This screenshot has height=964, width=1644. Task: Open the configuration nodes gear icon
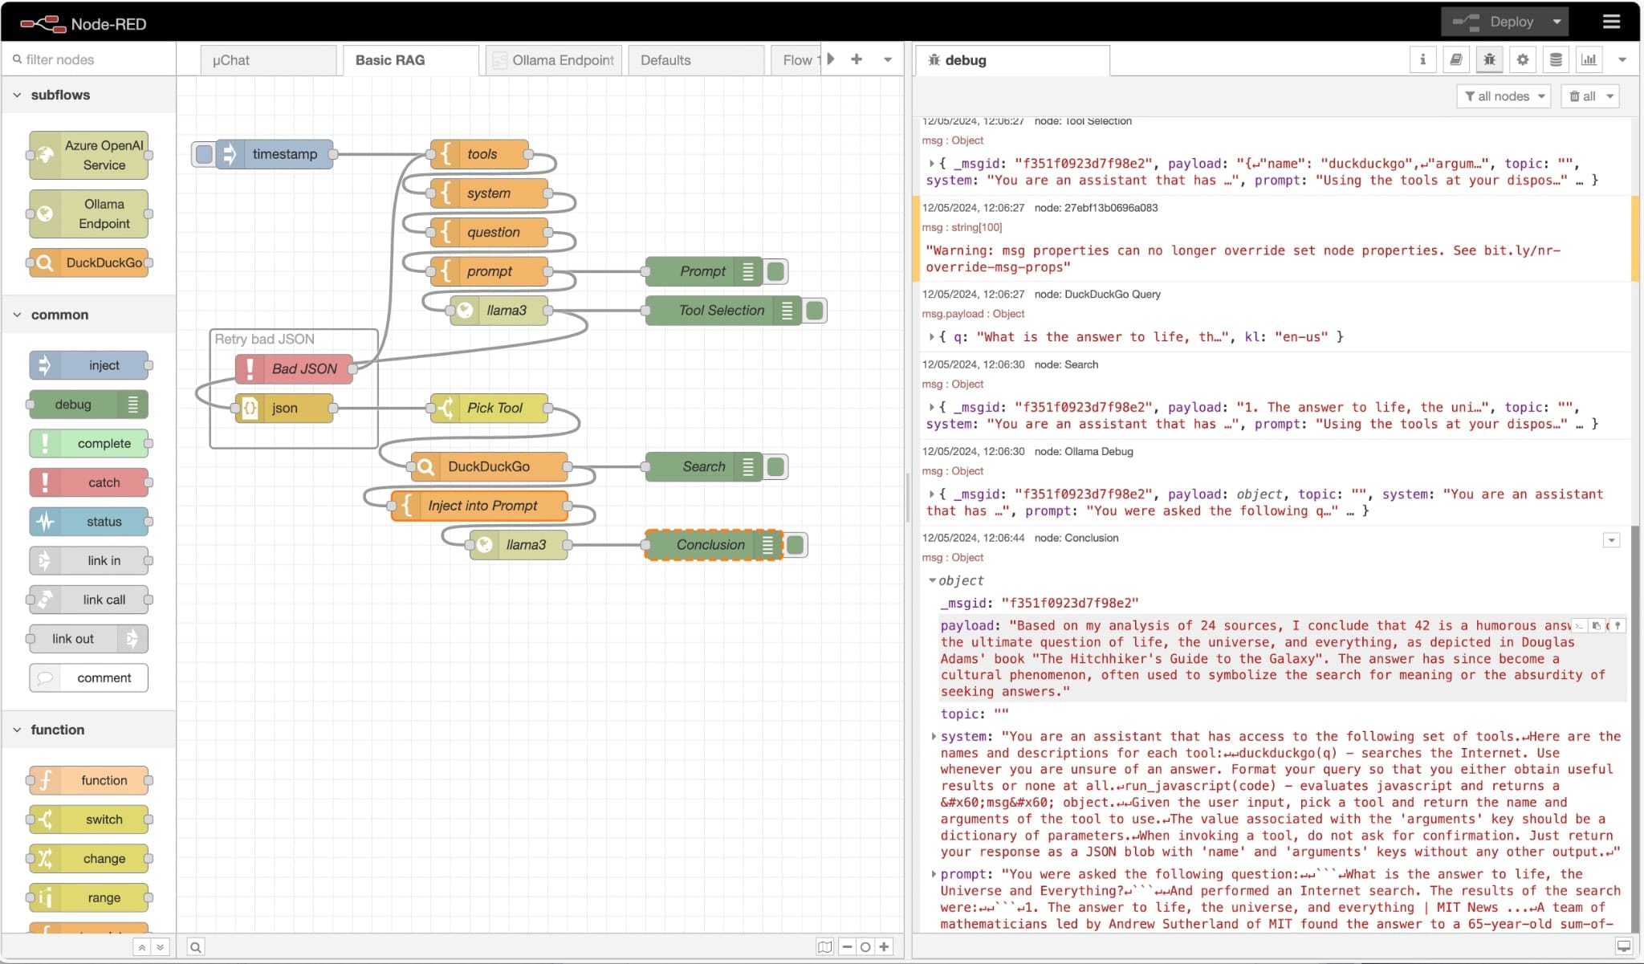(1522, 59)
